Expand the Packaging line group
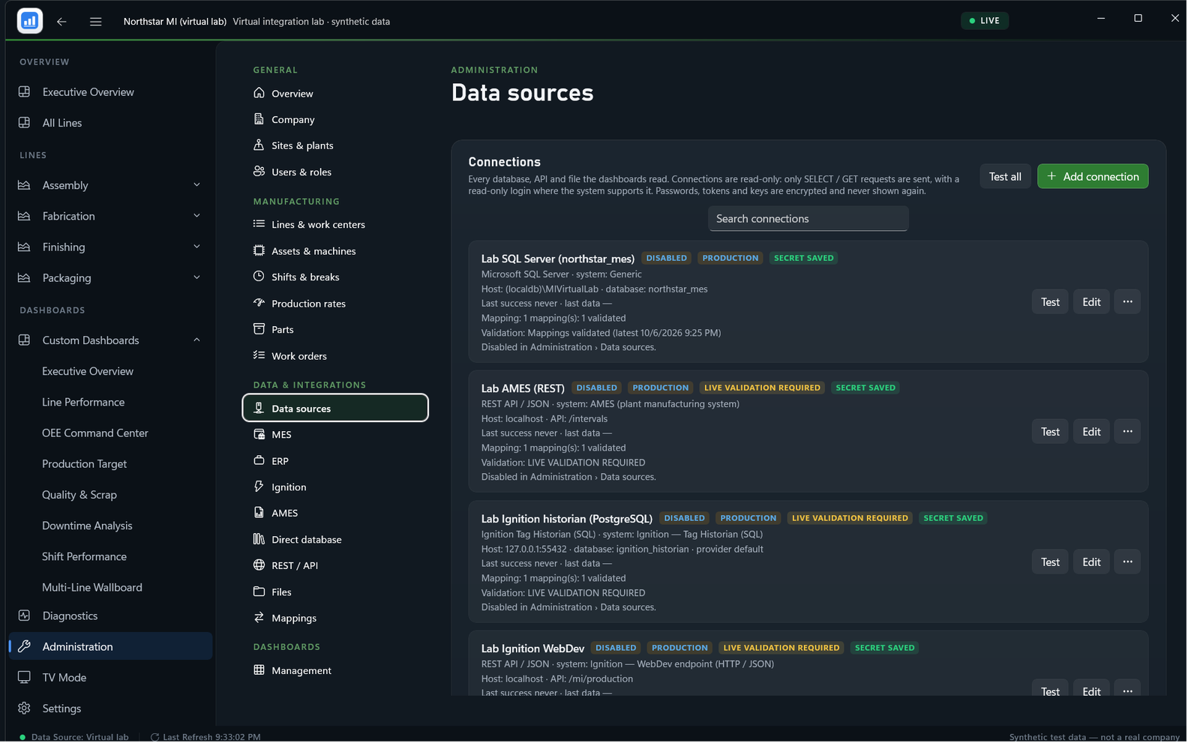The height and width of the screenshot is (755, 1200). click(x=196, y=277)
